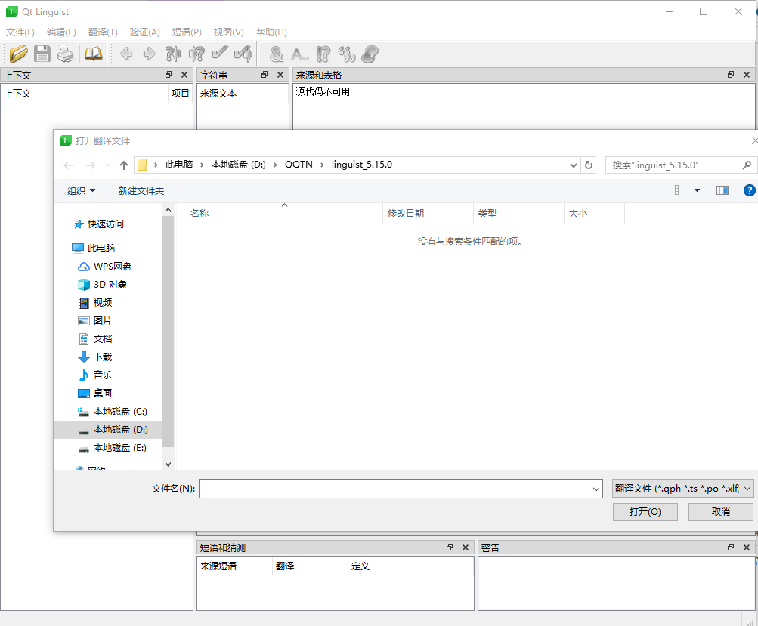Toggle ending punctuation validation icon
Screen dimensions: 758x626
point(323,54)
